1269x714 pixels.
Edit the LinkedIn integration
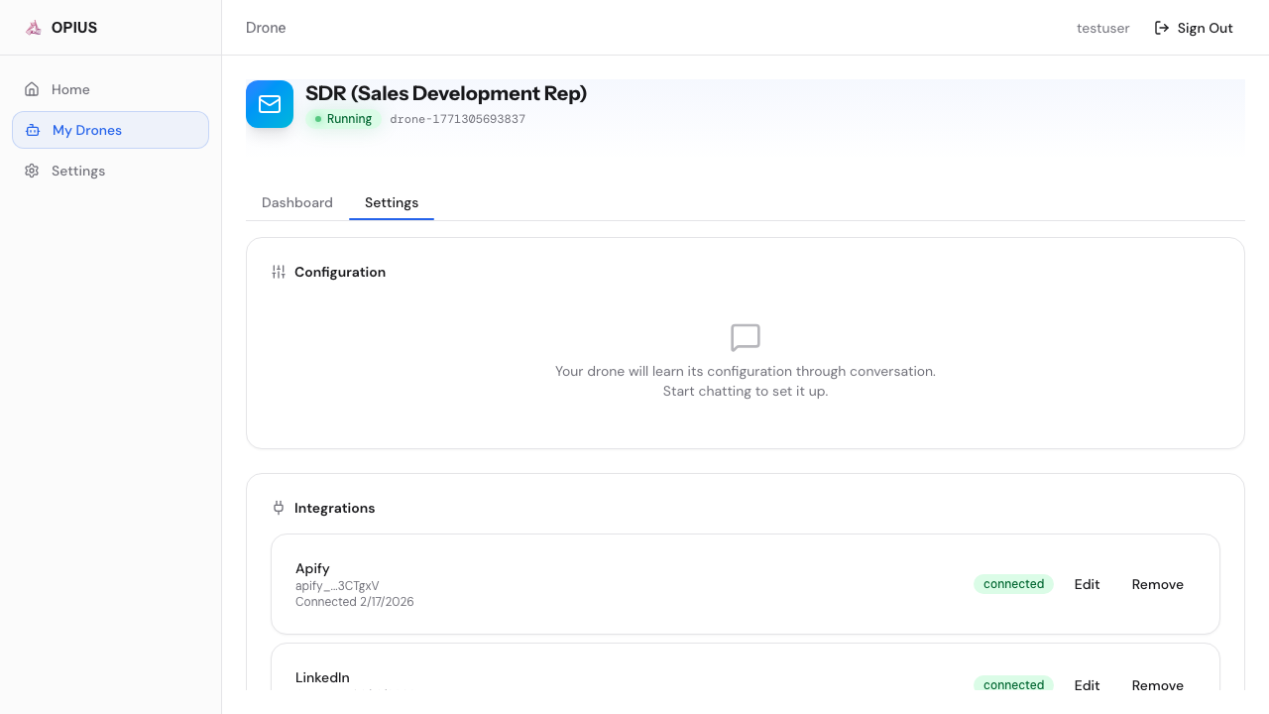(x=1087, y=685)
